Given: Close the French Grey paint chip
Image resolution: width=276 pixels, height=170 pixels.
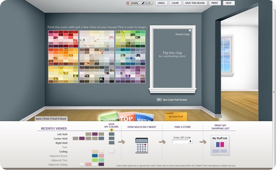Looking at the screenshot, I should [x=190, y=30].
